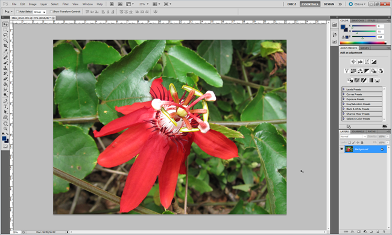The width and height of the screenshot is (392, 235).
Task: Open the Screen Mode dropdown
Action: (x=167, y=4)
